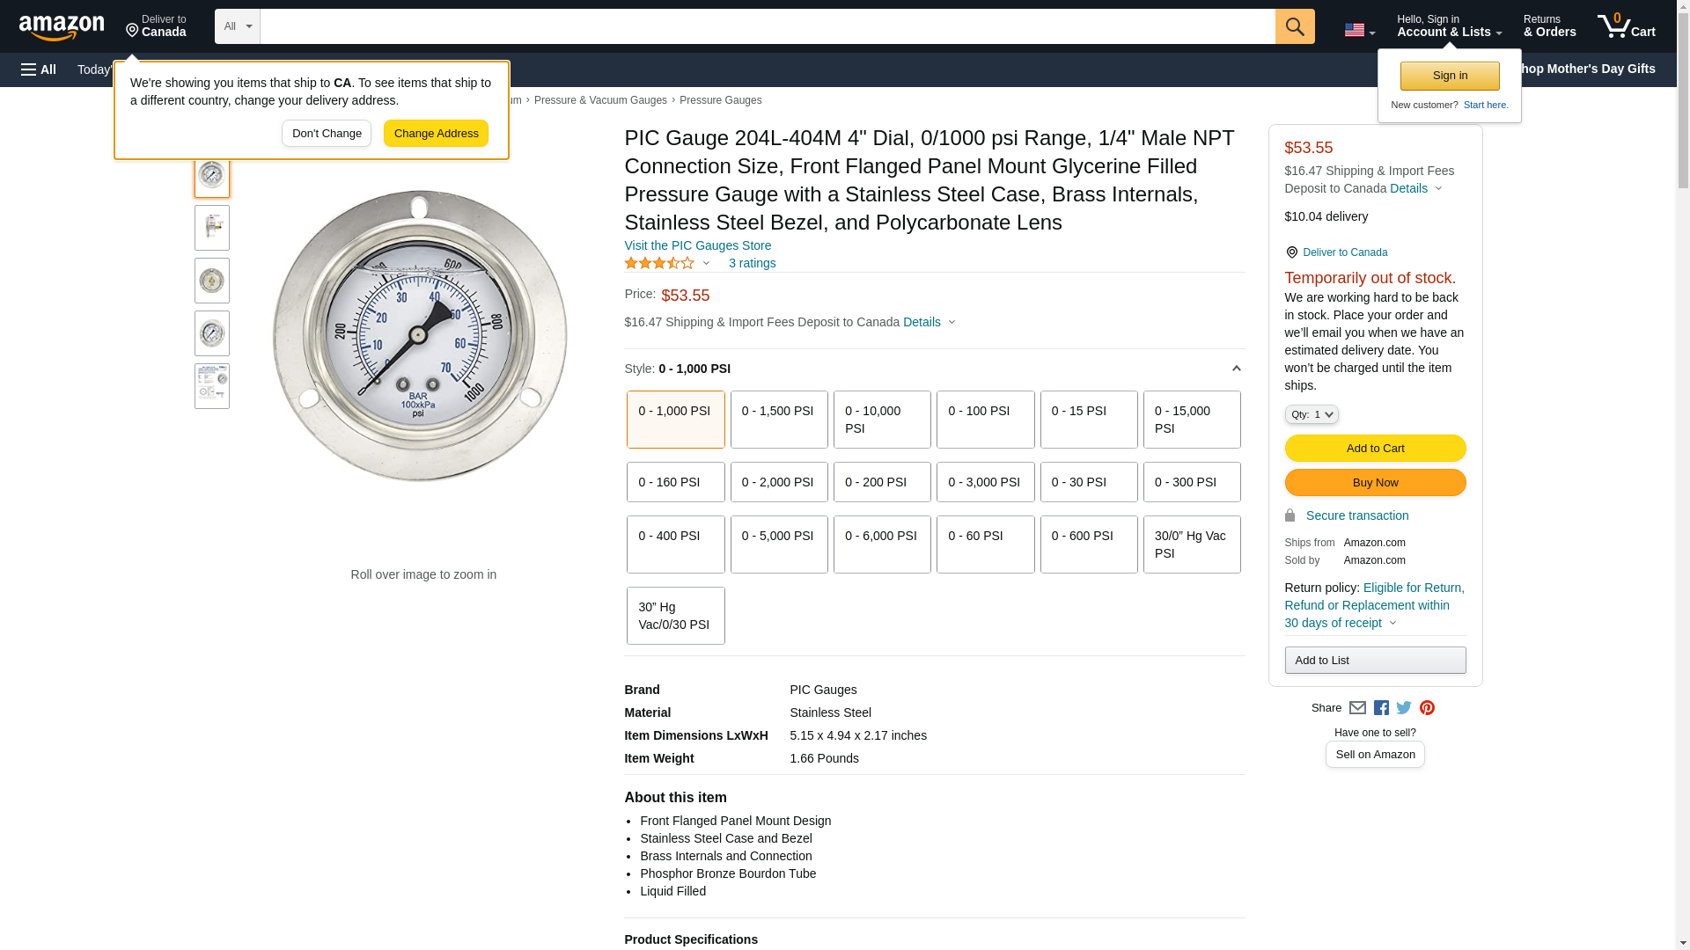Viewport: 1690px width, 950px height.
Task: Choose the 0 - 300 PSI option
Action: pos(1191,482)
